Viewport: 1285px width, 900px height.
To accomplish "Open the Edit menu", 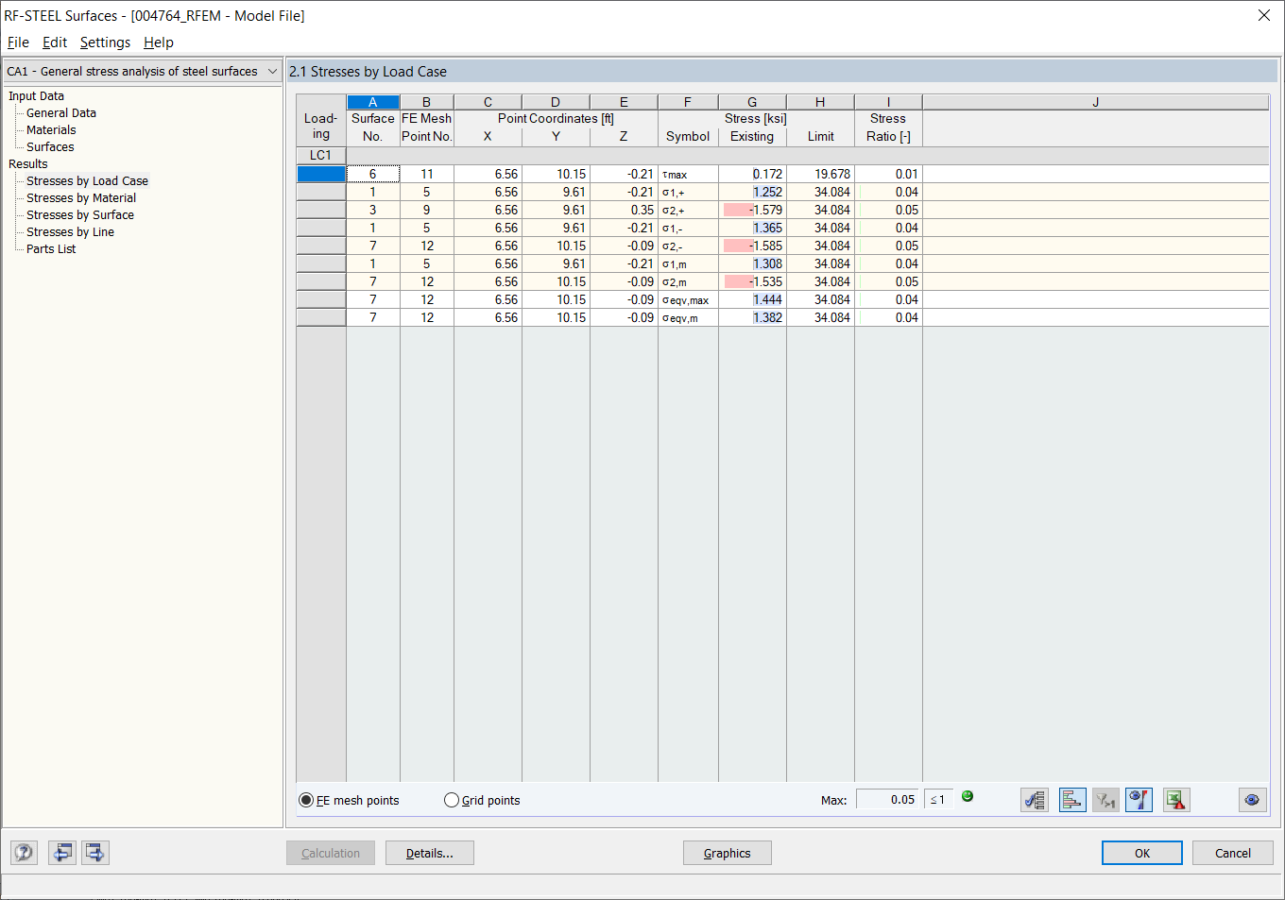I will 54,42.
